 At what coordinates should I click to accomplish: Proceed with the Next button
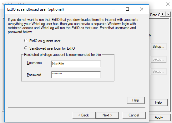[x=107, y=115]
